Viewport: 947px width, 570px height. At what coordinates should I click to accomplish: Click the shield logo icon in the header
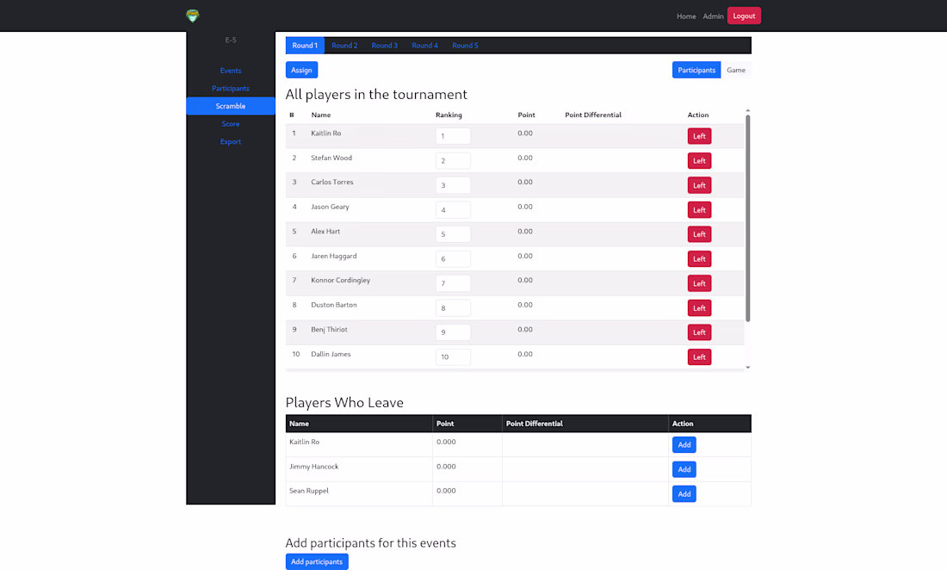pyautogui.click(x=193, y=15)
